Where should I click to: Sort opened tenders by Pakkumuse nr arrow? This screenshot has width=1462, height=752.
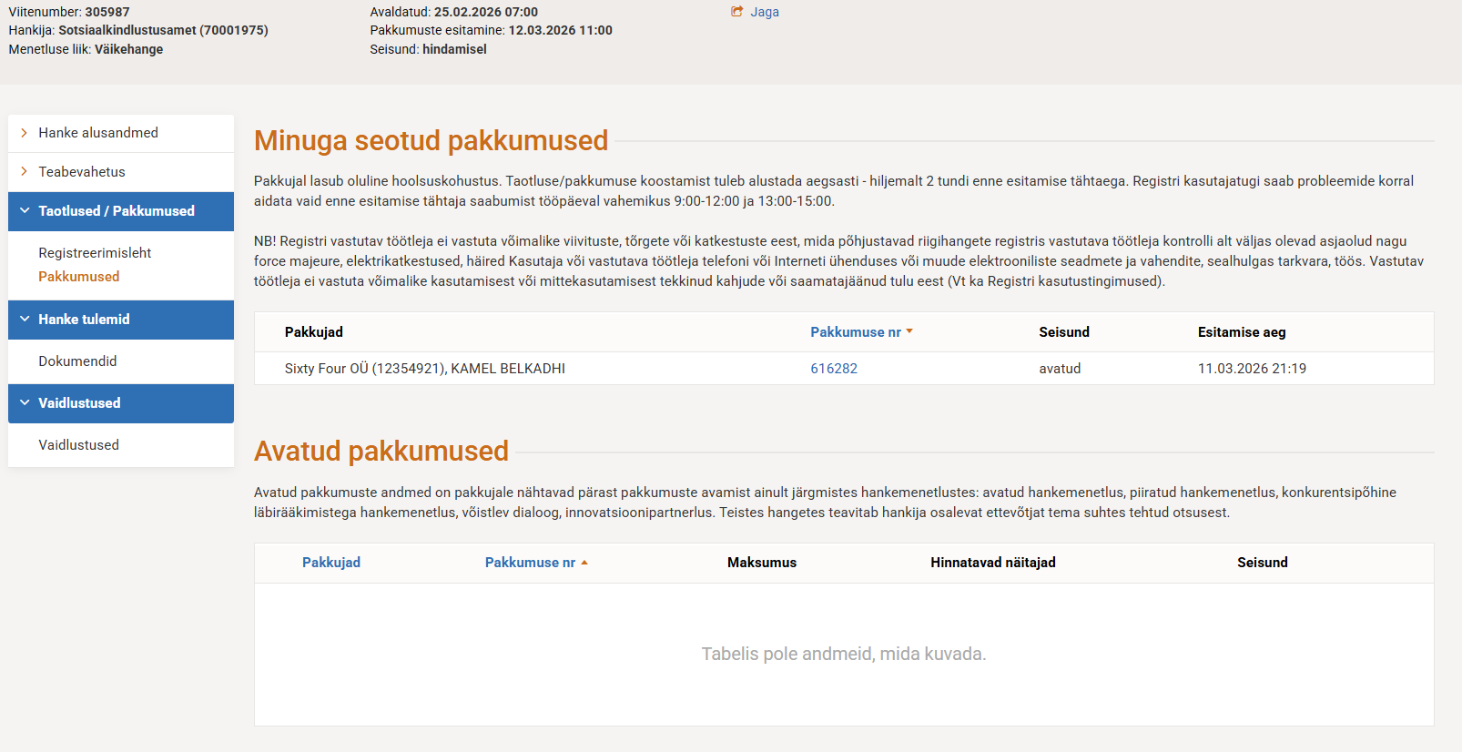point(584,563)
